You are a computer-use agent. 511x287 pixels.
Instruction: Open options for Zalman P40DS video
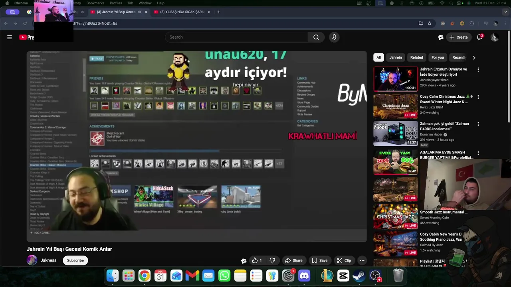[x=478, y=124]
